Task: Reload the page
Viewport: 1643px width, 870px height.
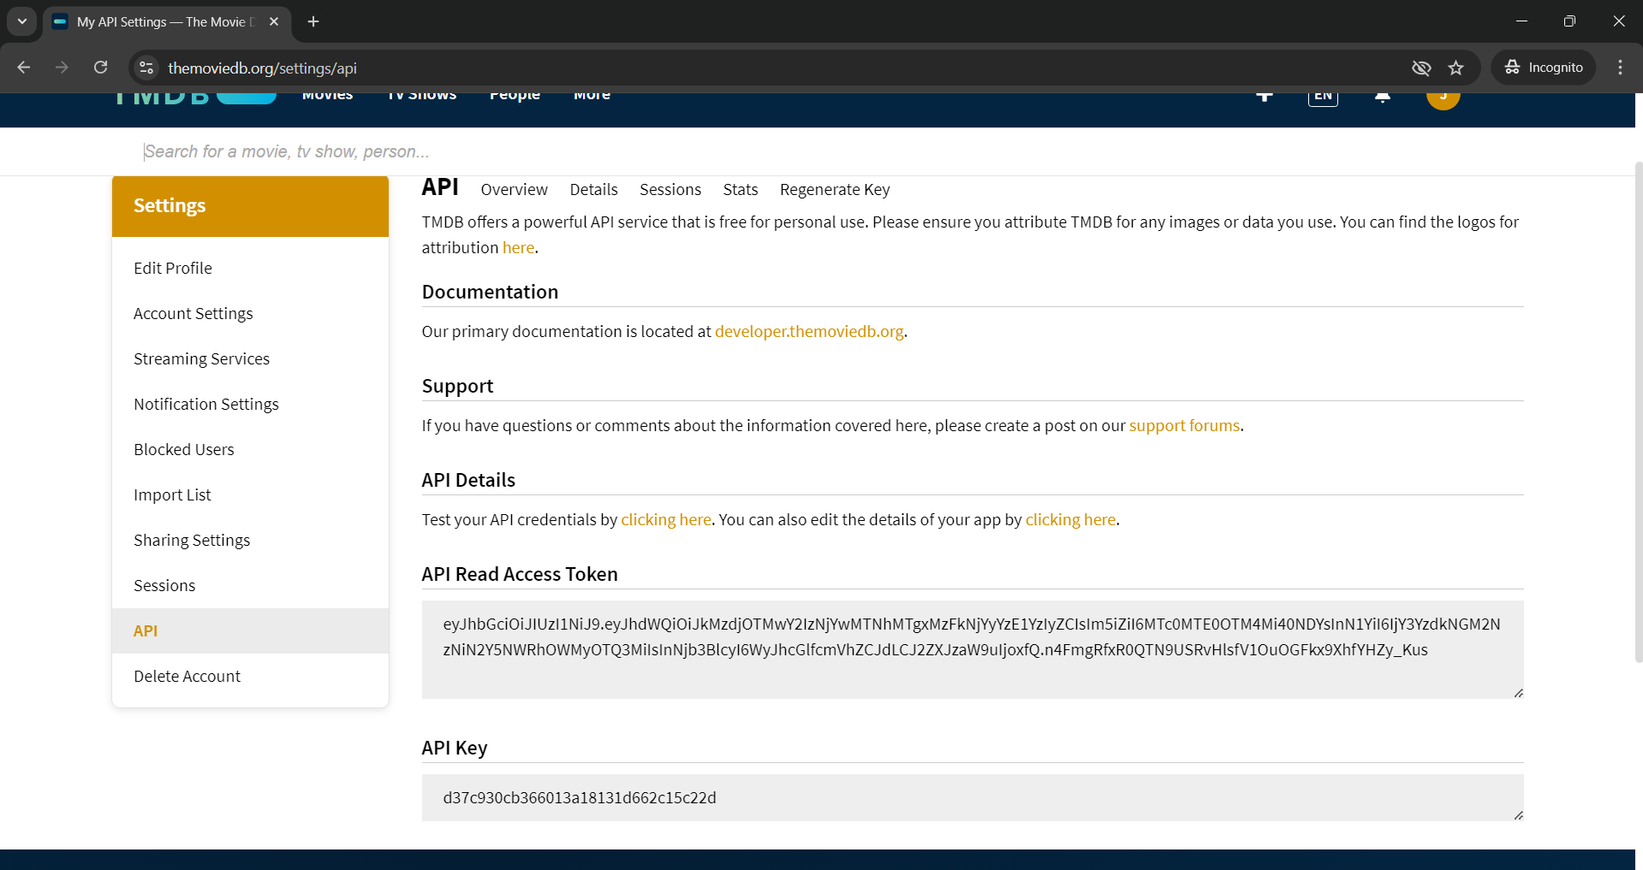Action: 100,68
